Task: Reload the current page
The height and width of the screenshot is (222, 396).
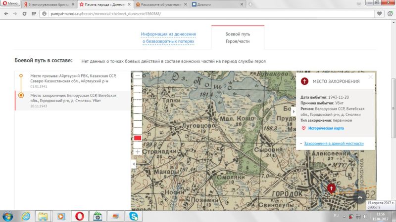Action: pyautogui.click(x=24, y=14)
